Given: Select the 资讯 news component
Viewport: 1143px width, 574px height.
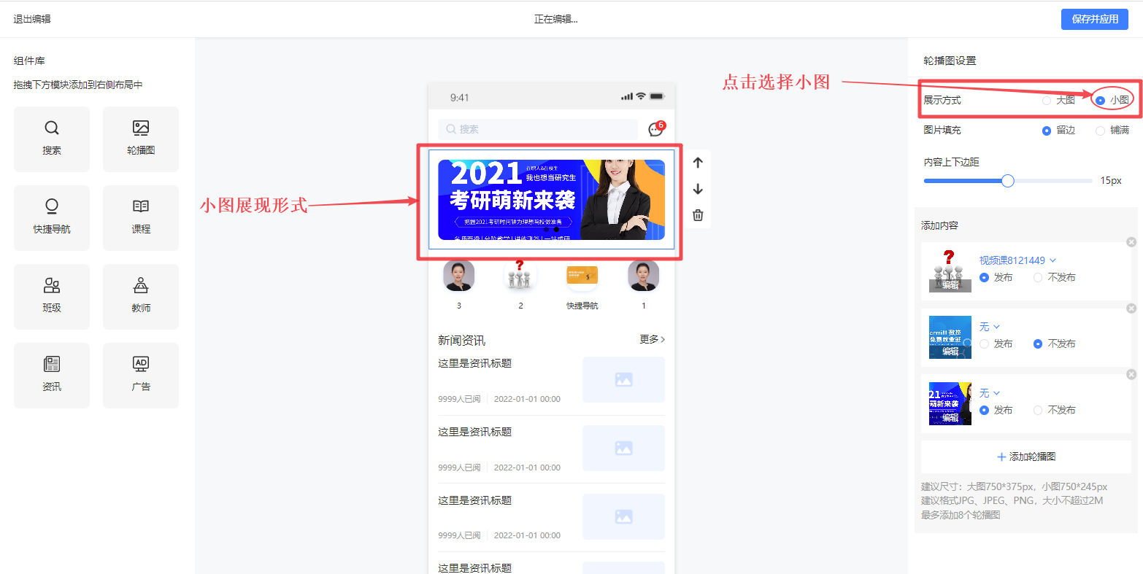Looking at the screenshot, I should click(x=52, y=376).
